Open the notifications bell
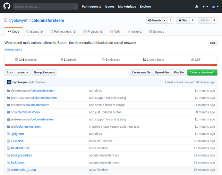 197,7
